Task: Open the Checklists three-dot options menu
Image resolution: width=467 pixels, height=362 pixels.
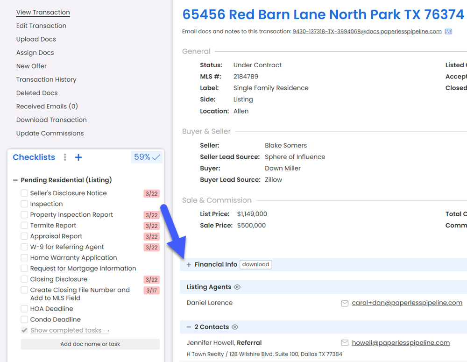Action: click(65, 157)
